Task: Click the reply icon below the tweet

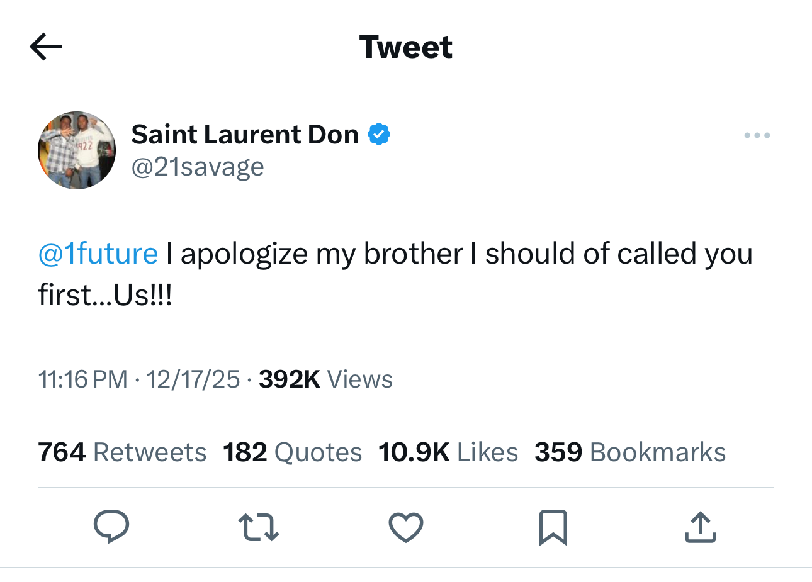Action: [112, 527]
